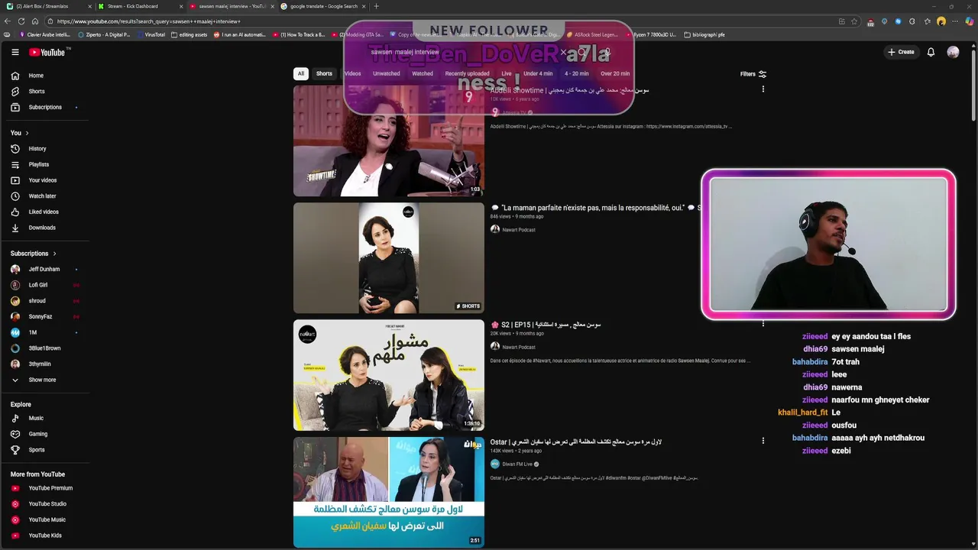
Task: Click the YouTube logo
Action: pyautogui.click(x=47, y=52)
